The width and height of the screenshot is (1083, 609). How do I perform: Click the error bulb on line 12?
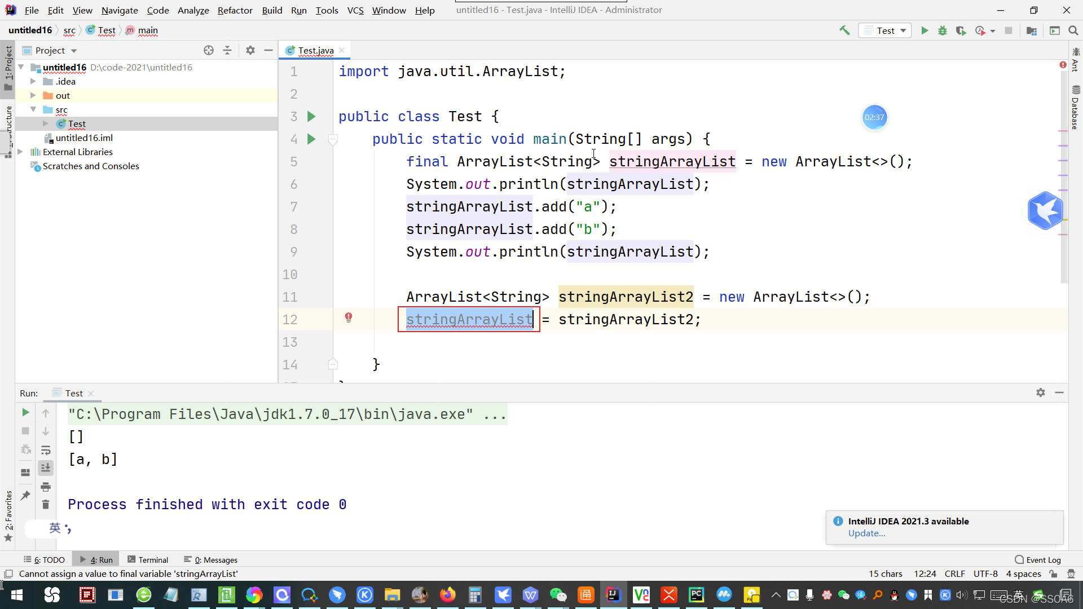click(349, 317)
